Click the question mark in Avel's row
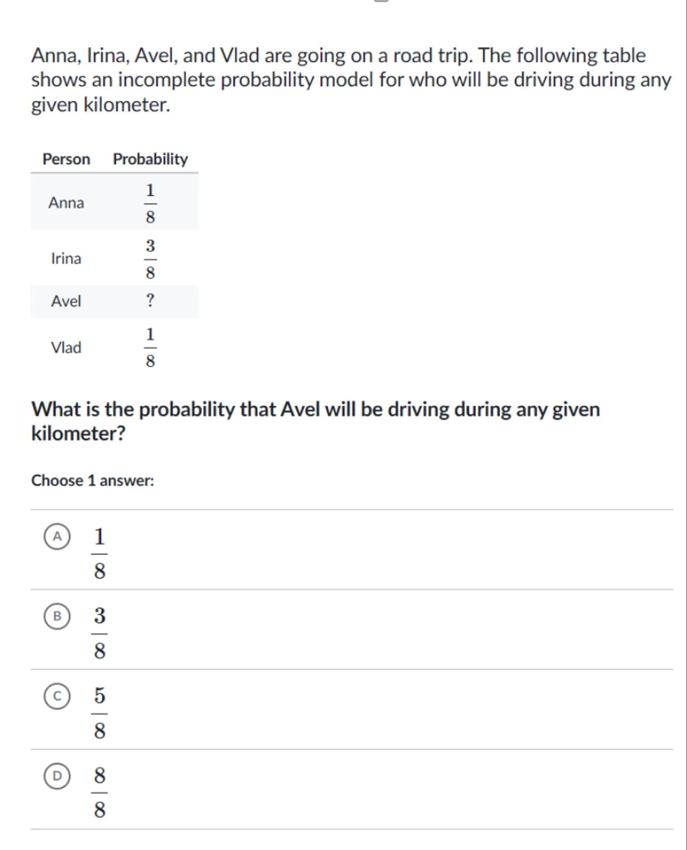687x850 pixels. click(x=150, y=300)
